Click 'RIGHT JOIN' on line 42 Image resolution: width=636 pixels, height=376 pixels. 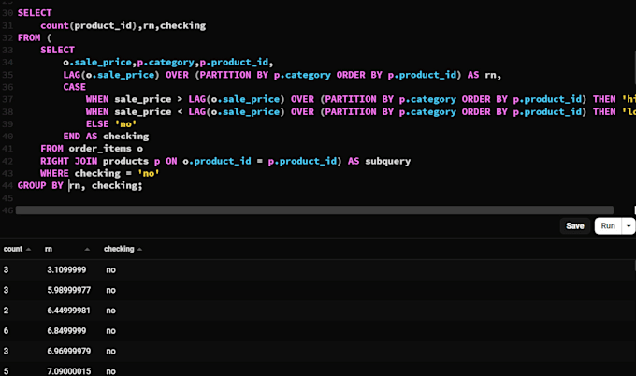[68, 161]
